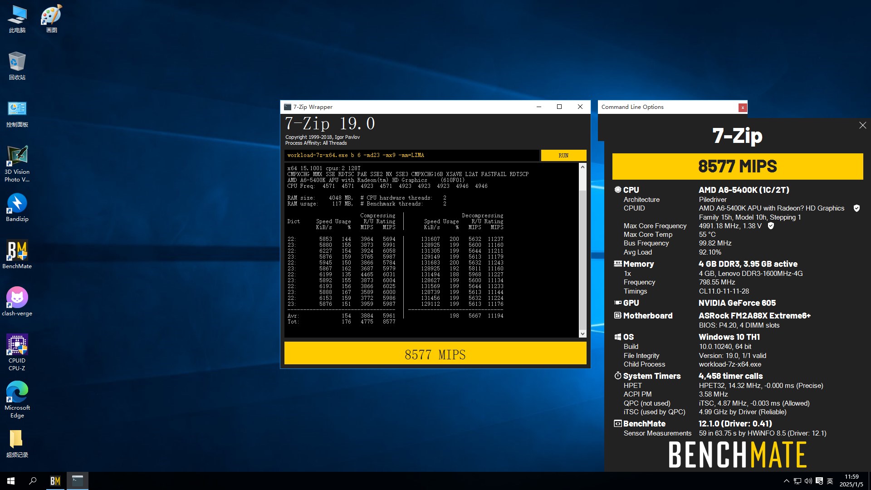Click the CL11.0-11-11-28 timings value

[x=724, y=291]
